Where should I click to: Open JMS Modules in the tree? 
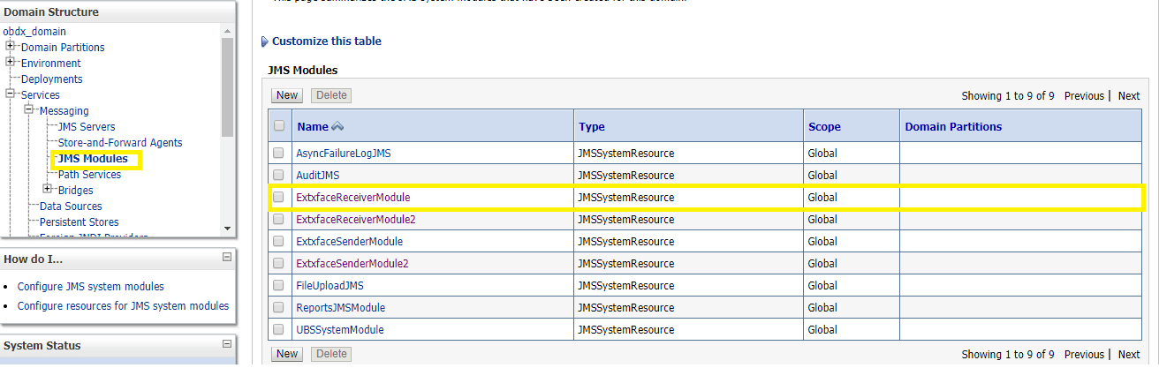pyautogui.click(x=93, y=159)
